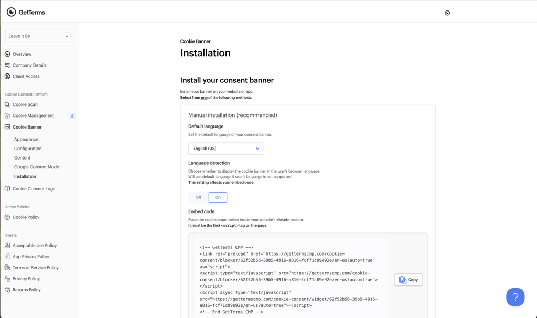
Task: Click the Returns Policy icon
Action: pyautogui.click(x=7, y=290)
